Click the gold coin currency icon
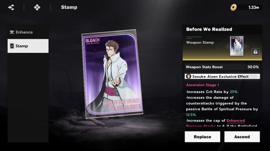The image size is (270, 151). tap(233, 7)
